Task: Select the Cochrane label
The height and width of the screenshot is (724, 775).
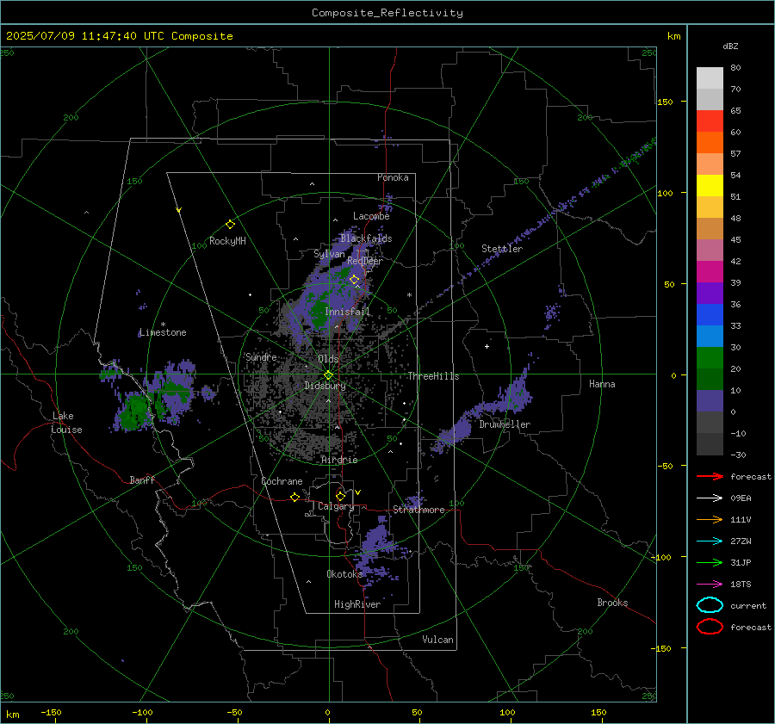Action: tap(282, 481)
